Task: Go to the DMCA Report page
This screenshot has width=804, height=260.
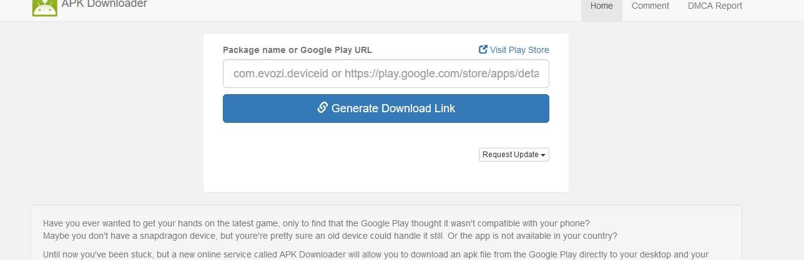Action: (x=715, y=6)
